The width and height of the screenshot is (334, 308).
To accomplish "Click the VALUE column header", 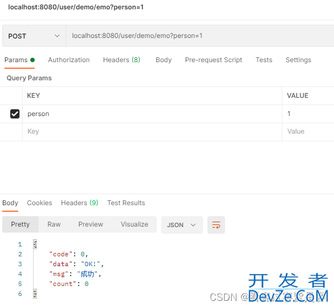I will pyautogui.click(x=298, y=96).
